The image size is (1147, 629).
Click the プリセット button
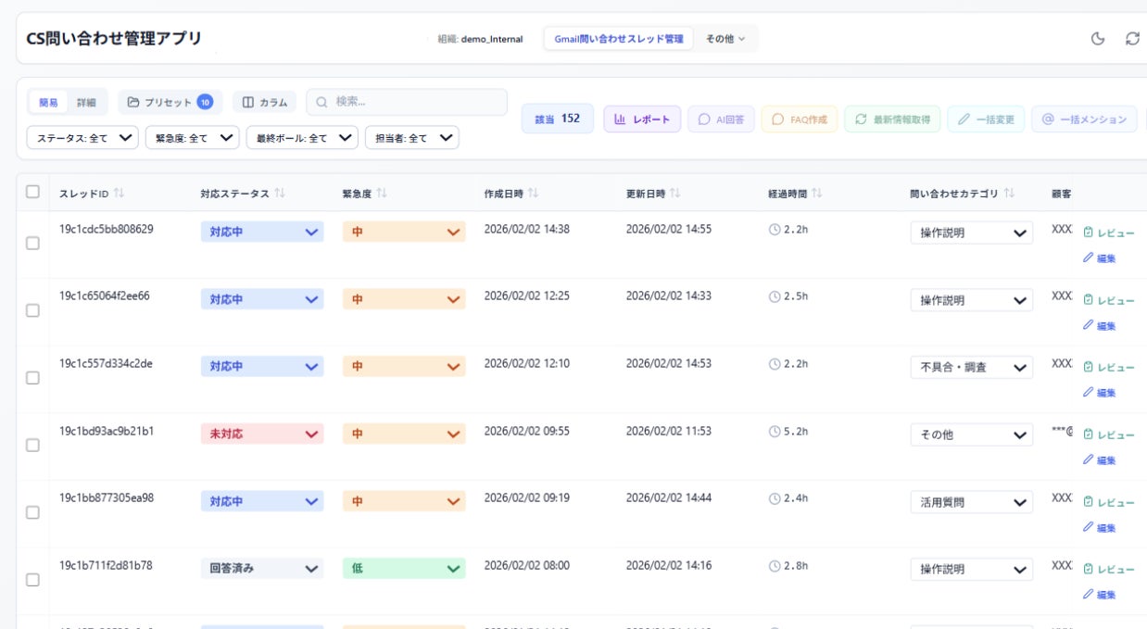tap(170, 102)
